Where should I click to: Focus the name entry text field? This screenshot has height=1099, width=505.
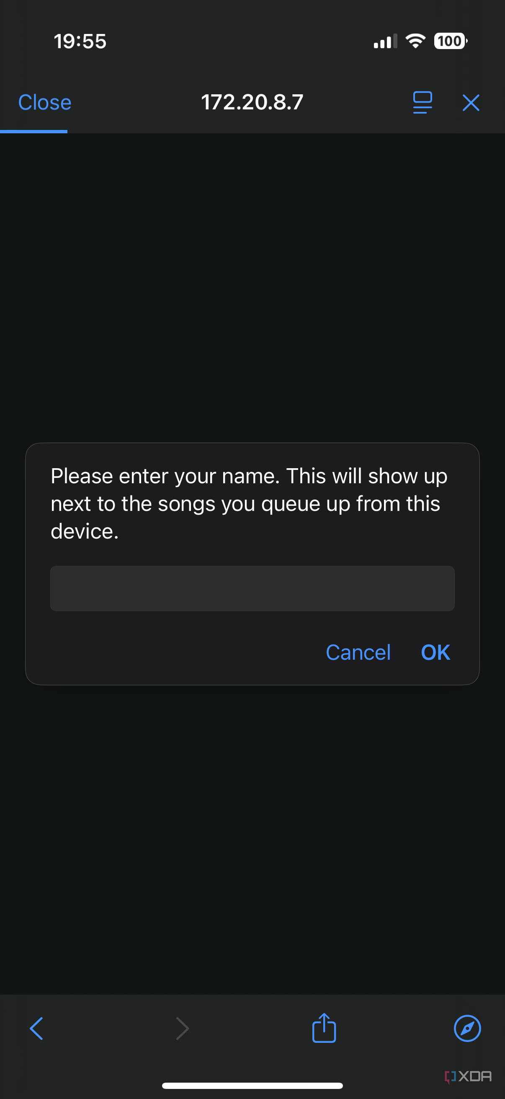(x=252, y=588)
